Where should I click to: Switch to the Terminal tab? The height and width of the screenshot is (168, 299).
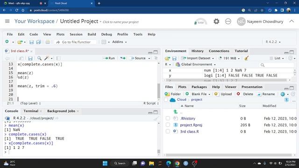pyautogui.click(x=31, y=111)
